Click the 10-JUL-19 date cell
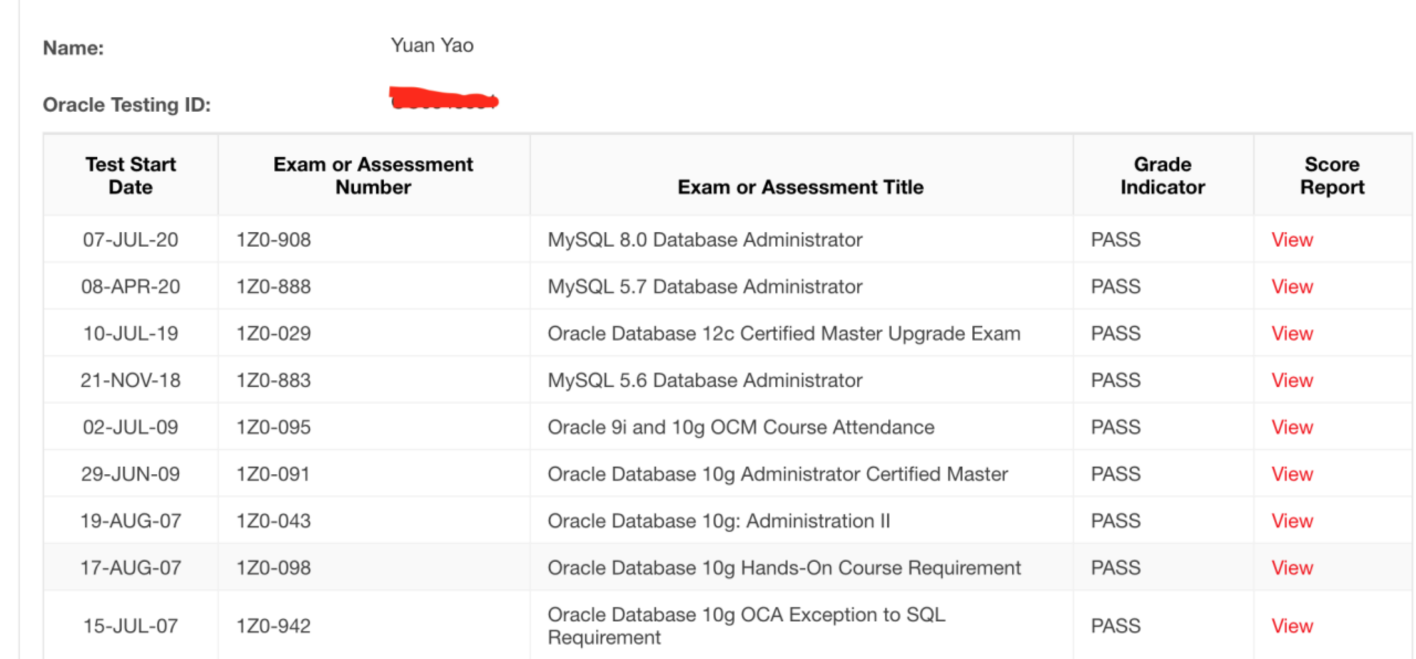 click(x=131, y=334)
